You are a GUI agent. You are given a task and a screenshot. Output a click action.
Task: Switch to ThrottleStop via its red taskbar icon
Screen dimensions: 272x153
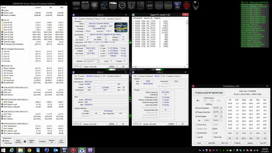click(x=73, y=150)
